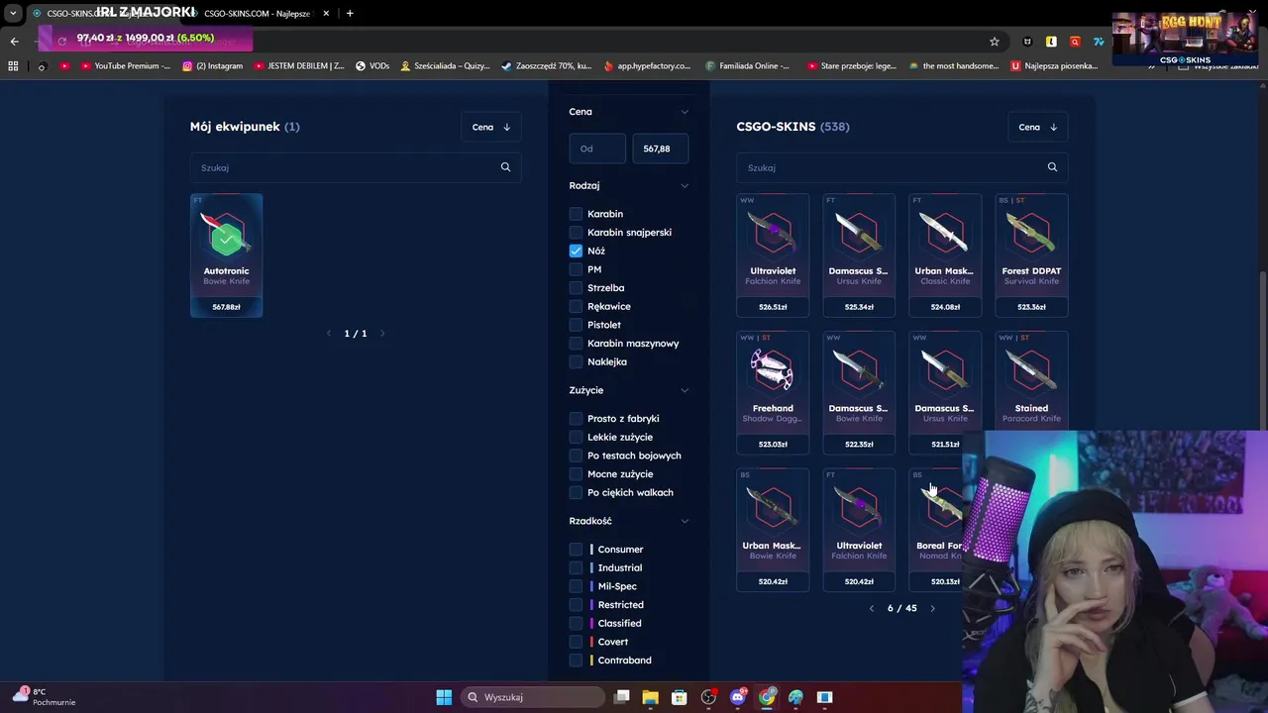
Task: Click the Szukaj field in Mój ekwipunek
Action: (x=355, y=167)
